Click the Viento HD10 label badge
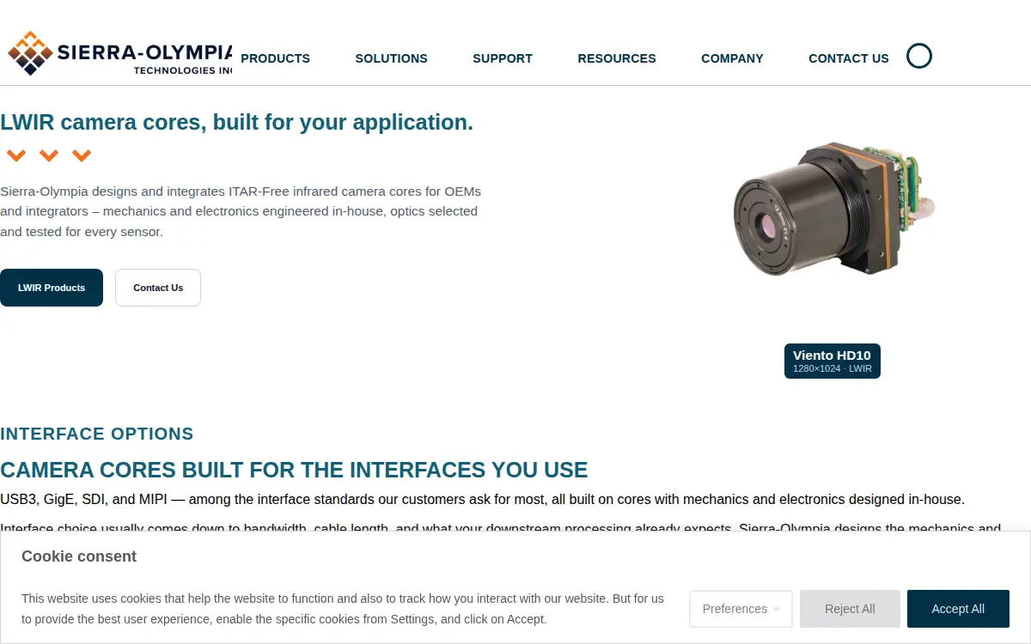Screen dimensions: 1031x644 click(833, 361)
